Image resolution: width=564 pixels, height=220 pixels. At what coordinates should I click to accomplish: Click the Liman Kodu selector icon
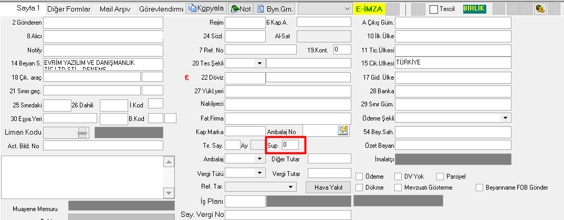(82, 133)
